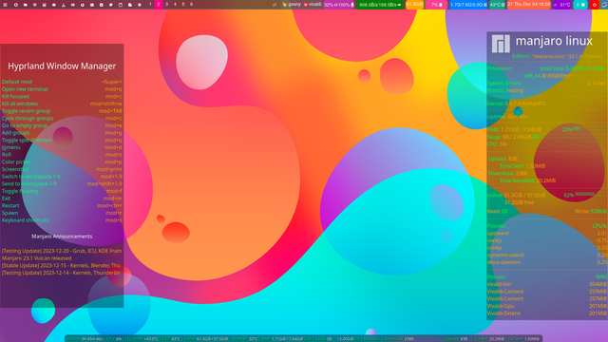
Task: Click the Cycle through groups shortcut row
Action: (62, 118)
